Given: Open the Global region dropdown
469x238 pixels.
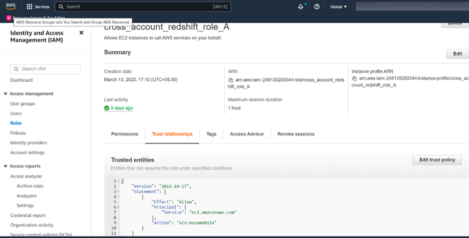Looking at the screenshot, I should [339, 7].
